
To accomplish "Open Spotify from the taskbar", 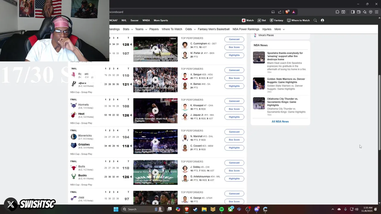I will pyautogui.click(x=221, y=209).
